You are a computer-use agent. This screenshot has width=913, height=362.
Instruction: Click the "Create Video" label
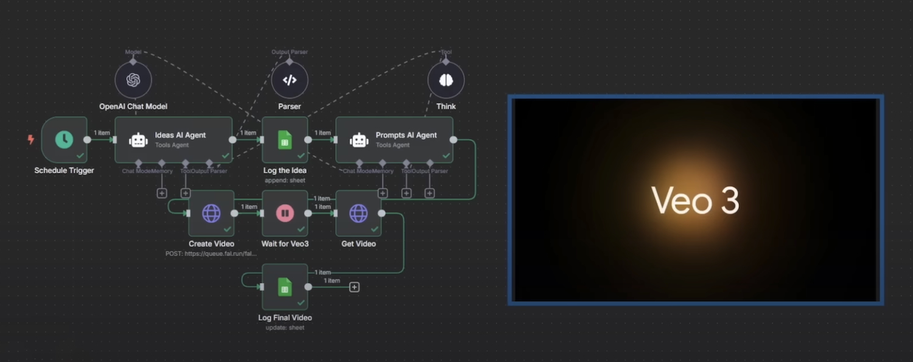pos(211,244)
